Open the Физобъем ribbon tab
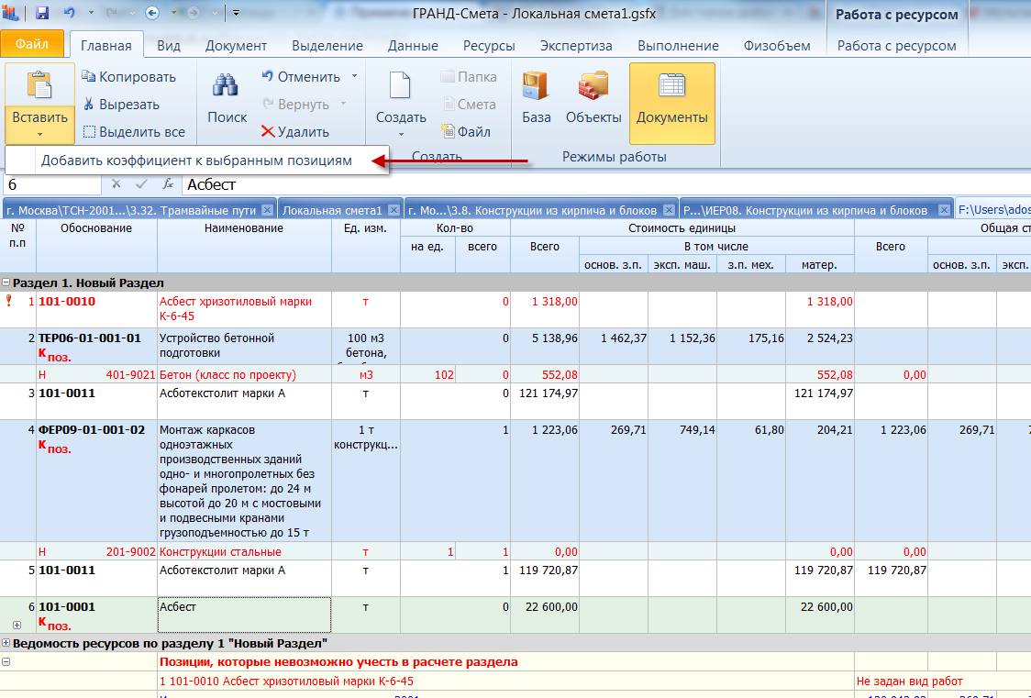Viewport: 1031px width, 698px height. pyautogui.click(x=777, y=46)
